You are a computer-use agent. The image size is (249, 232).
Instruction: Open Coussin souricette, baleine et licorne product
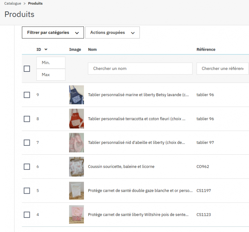(121, 167)
